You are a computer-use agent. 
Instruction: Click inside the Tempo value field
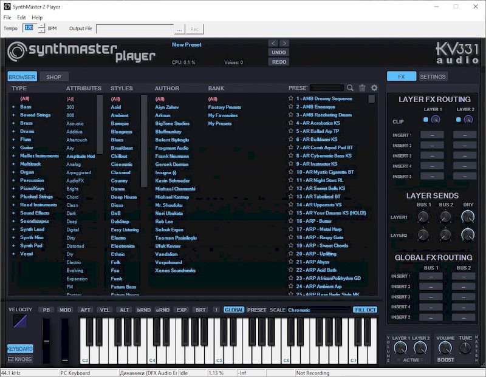(x=30, y=28)
